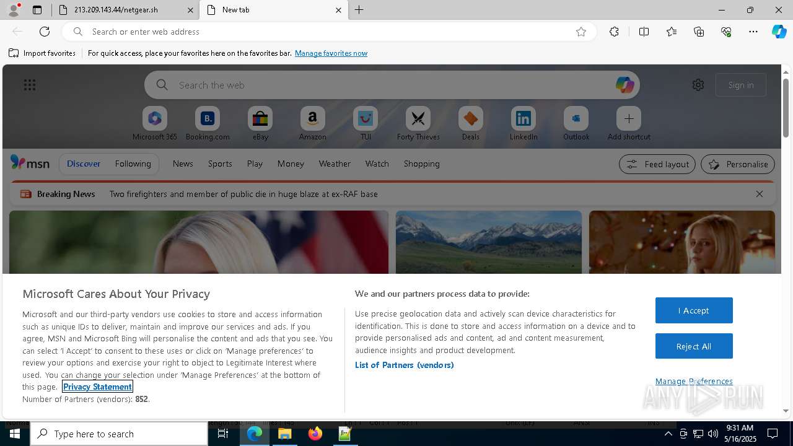Select the Discover feed tab

[x=84, y=164]
